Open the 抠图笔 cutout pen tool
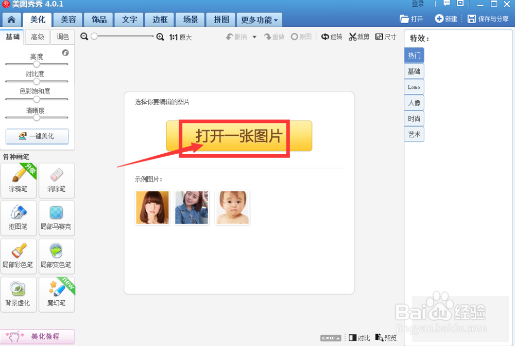Image resolution: width=515 pixels, height=346 pixels. click(19, 218)
